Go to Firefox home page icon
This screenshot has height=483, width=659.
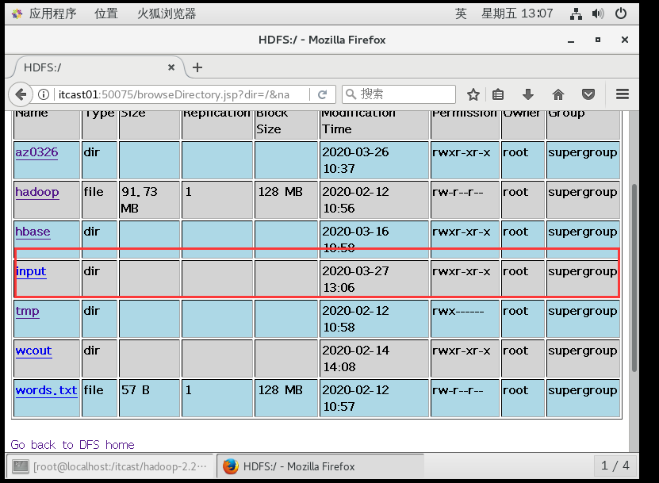[558, 94]
